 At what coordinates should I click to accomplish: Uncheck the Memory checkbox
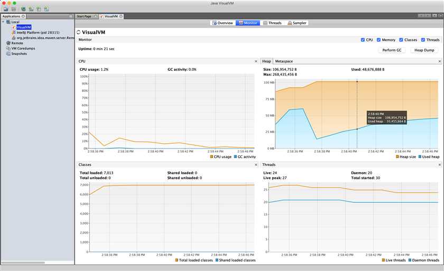click(378, 40)
